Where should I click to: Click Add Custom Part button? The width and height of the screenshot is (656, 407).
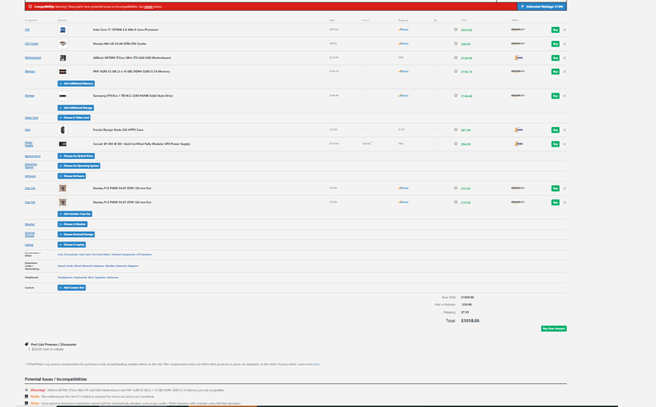tap(71, 288)
